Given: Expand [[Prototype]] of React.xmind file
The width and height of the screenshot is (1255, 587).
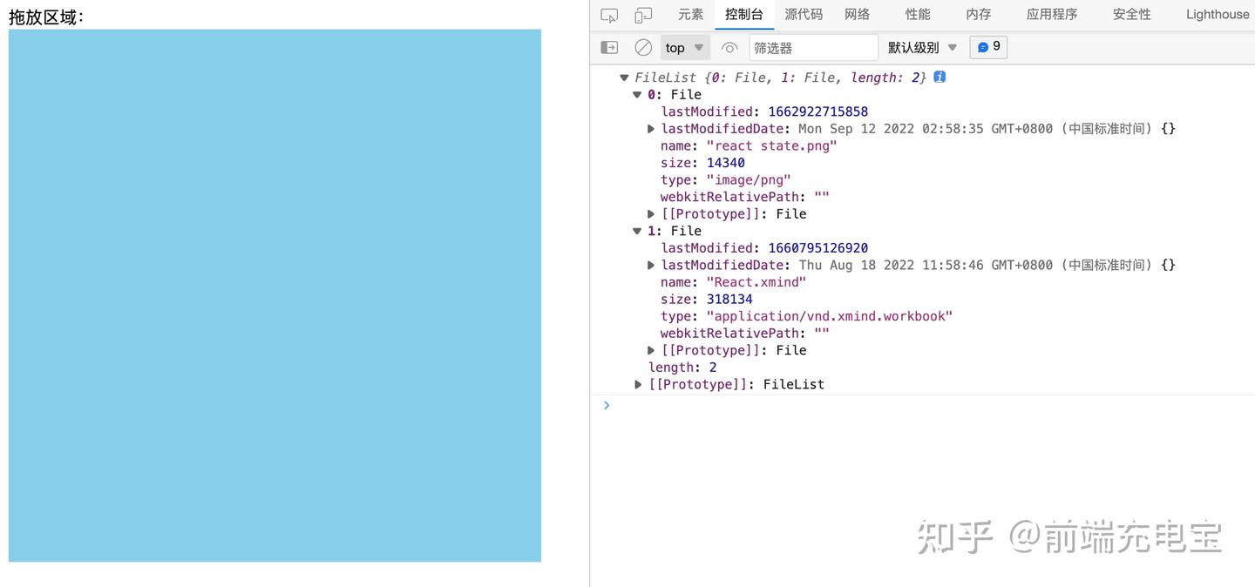Looking at the screenshot, I should coord(651,350).
